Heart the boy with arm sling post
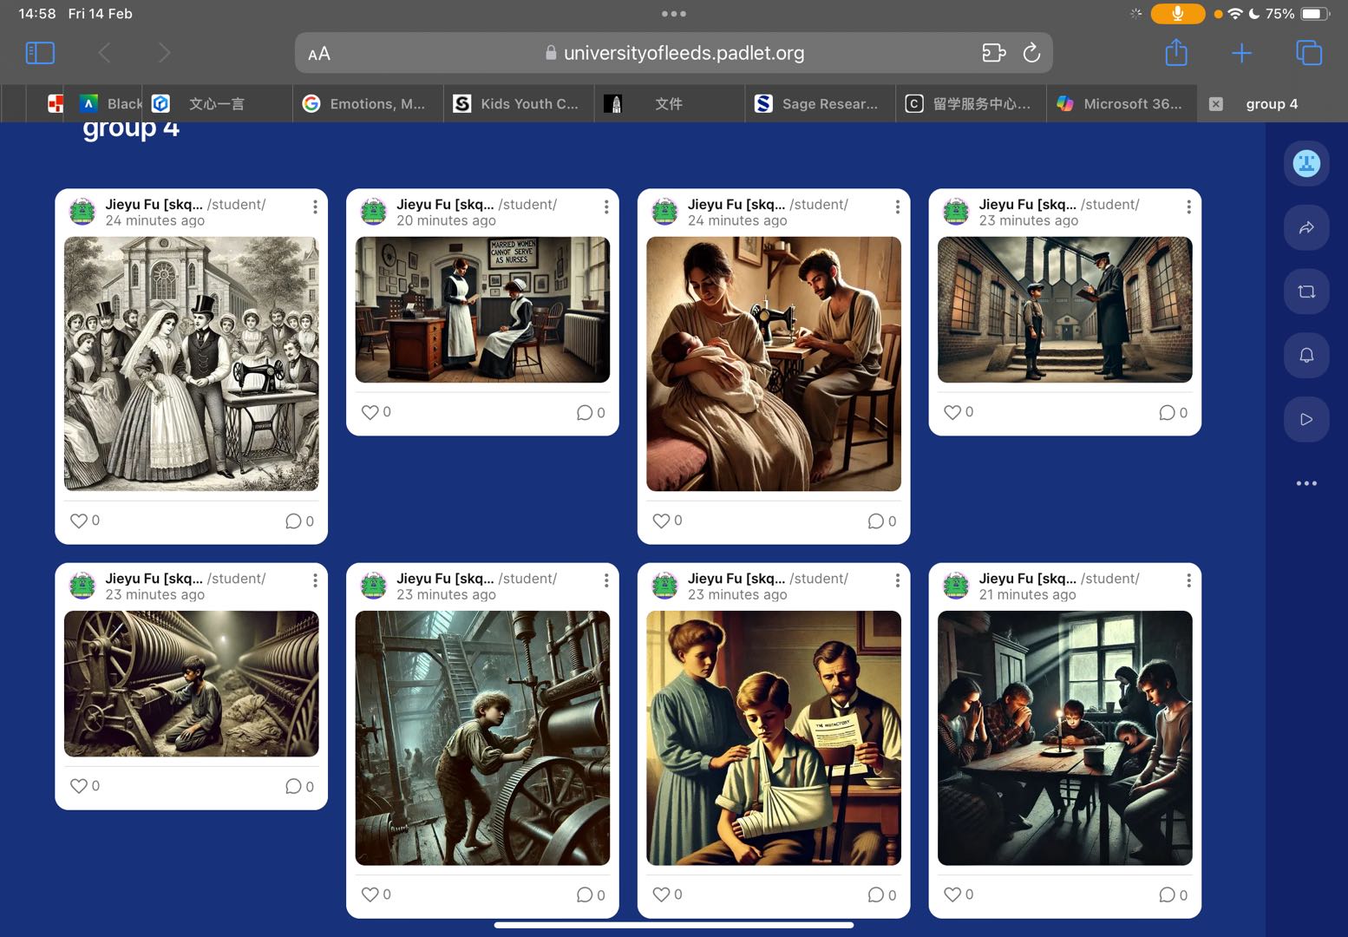Image resolution: width=1348 pixels, height=937 pixels. click(661, 894)
